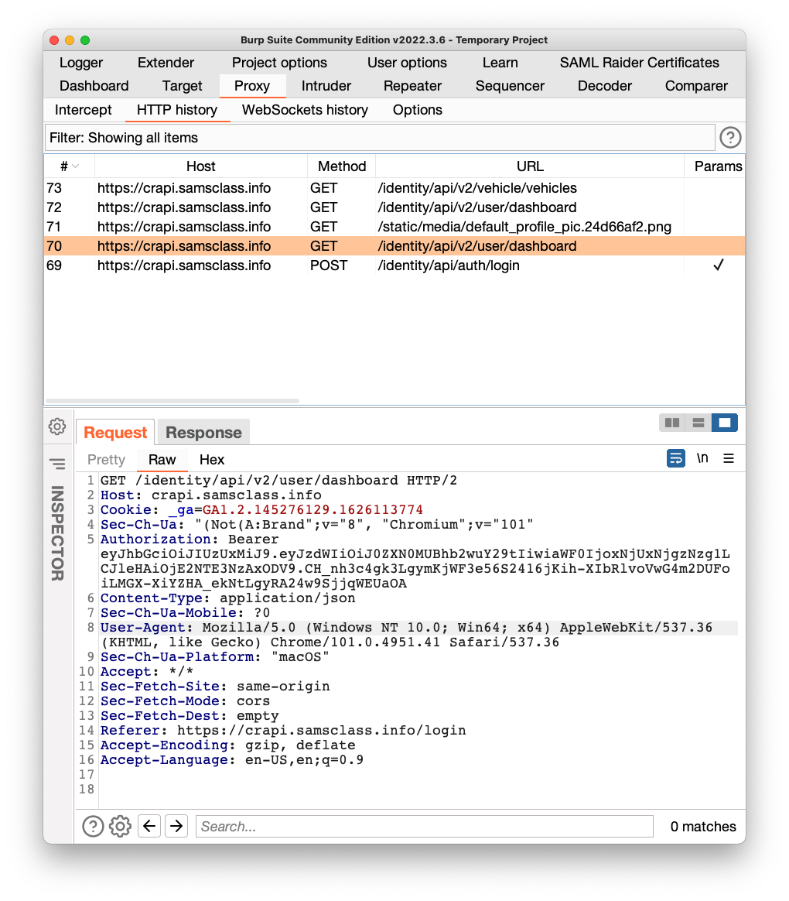
Task: Switch to the Intruder tab
Action: (326, 86)
